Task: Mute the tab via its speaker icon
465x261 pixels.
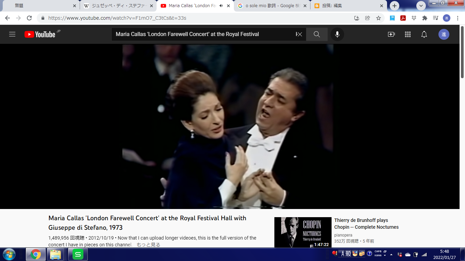Action: 221,6
